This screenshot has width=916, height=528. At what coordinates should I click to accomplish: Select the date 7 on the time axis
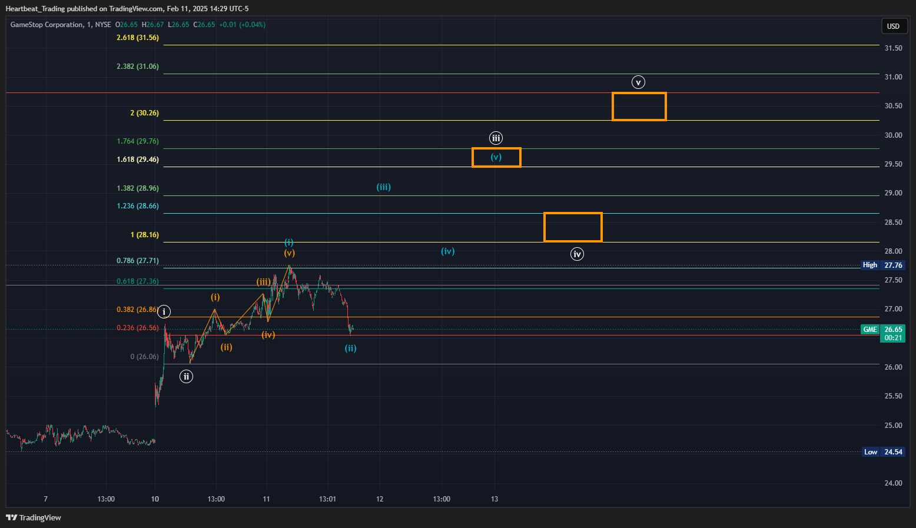(x=46, y=499)
